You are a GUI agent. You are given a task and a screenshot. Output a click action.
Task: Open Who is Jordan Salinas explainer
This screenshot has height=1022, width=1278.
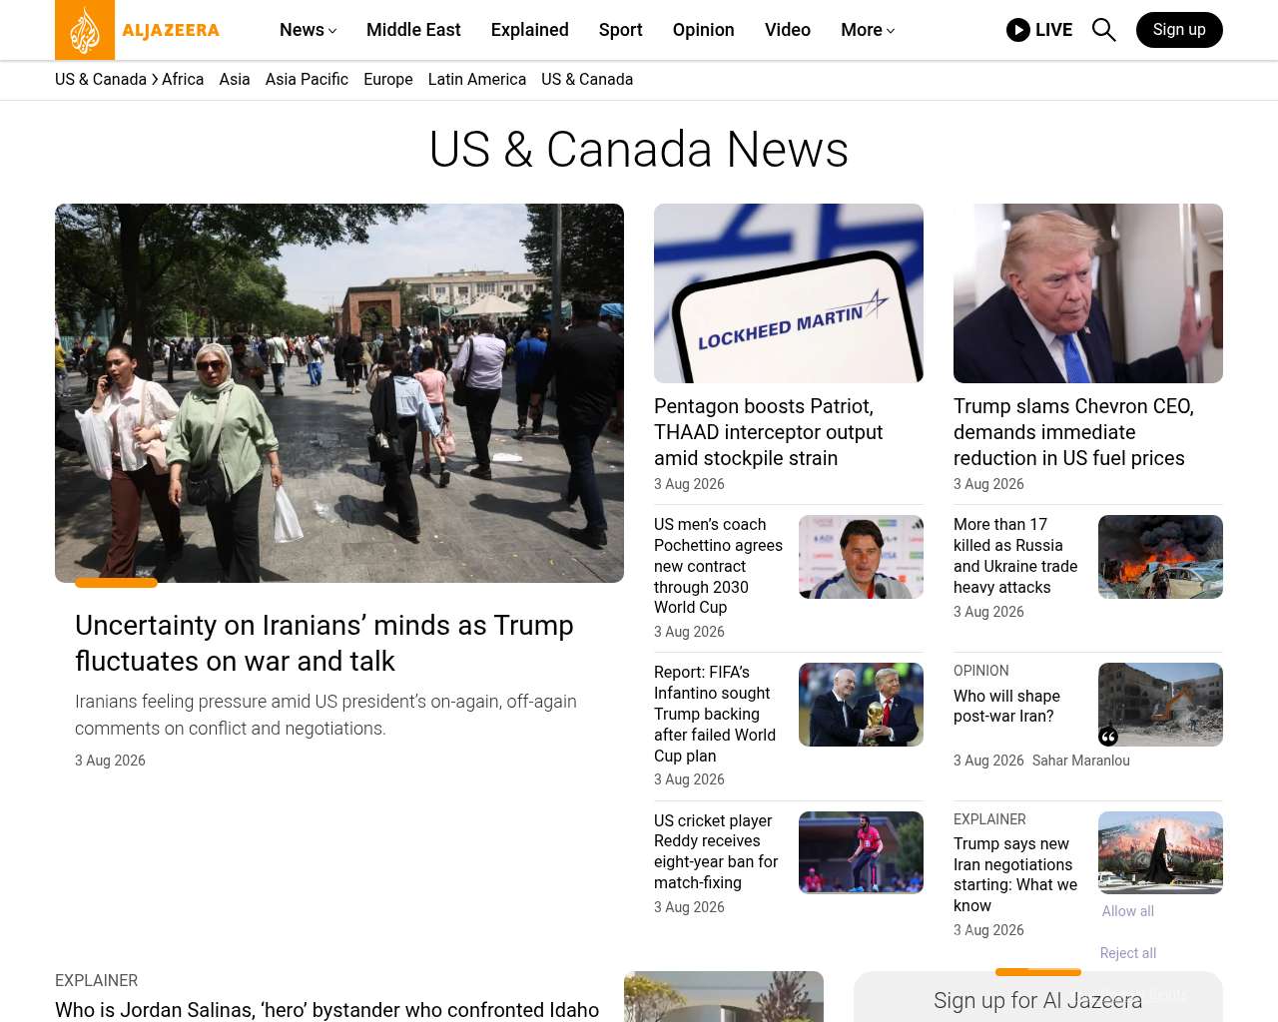327,1010
